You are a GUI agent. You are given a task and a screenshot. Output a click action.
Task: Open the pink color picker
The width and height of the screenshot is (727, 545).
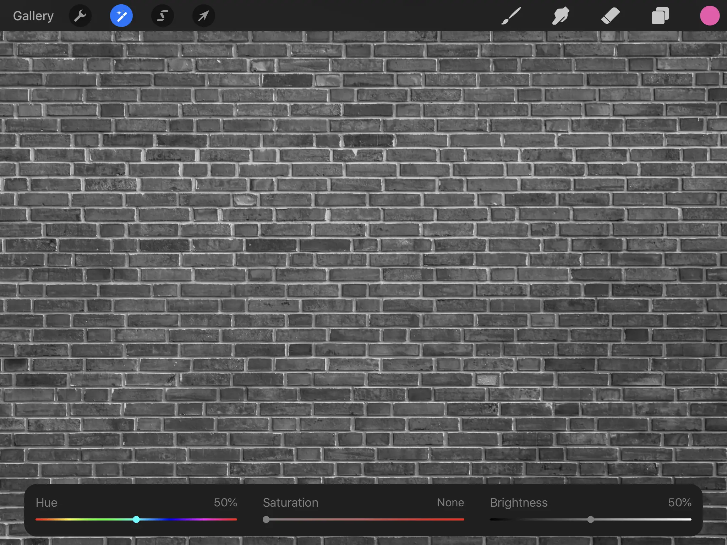710,16
